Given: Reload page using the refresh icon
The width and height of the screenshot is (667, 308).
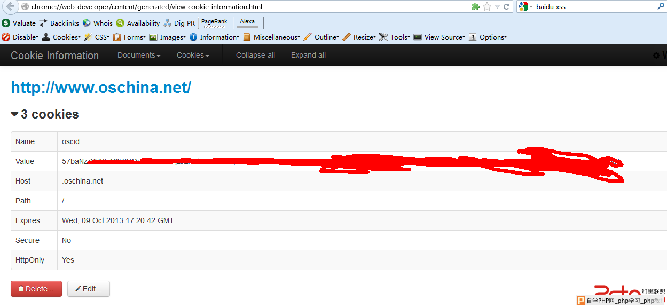Looking at the screenshot, I should (x=507, y=7).
